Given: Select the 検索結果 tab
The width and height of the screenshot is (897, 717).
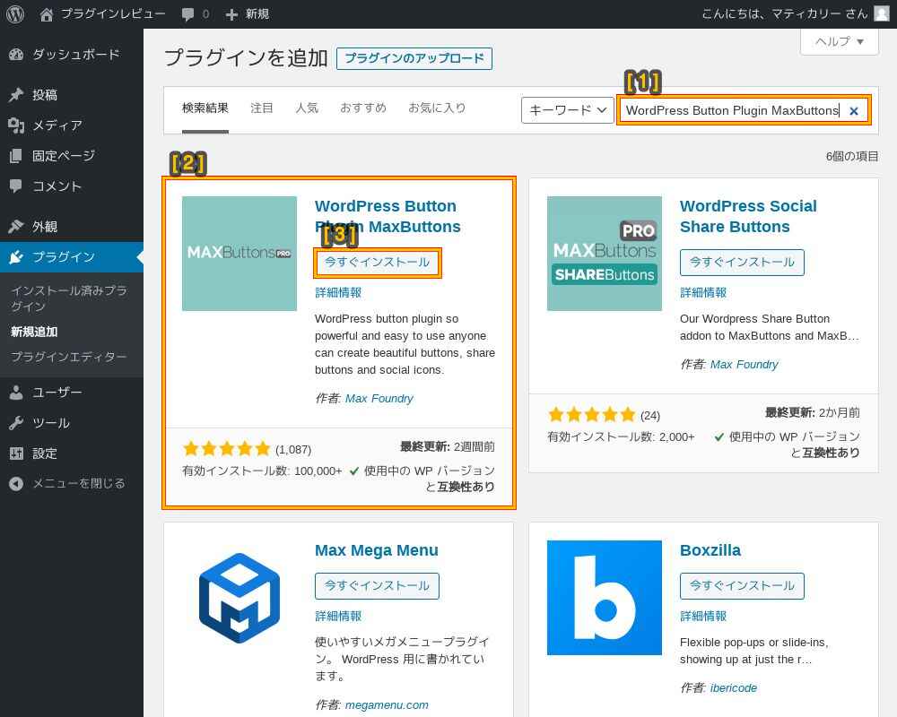Looking at the screenshot, I should click(205, 108).
